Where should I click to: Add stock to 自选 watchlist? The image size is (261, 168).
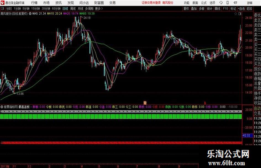(241, 9)
